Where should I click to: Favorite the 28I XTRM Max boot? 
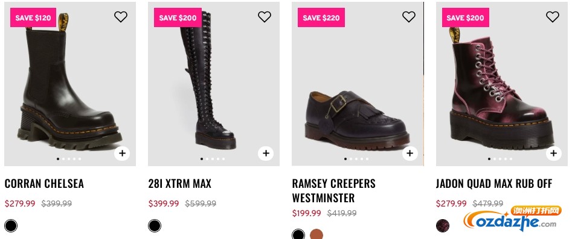coord(265,16)
